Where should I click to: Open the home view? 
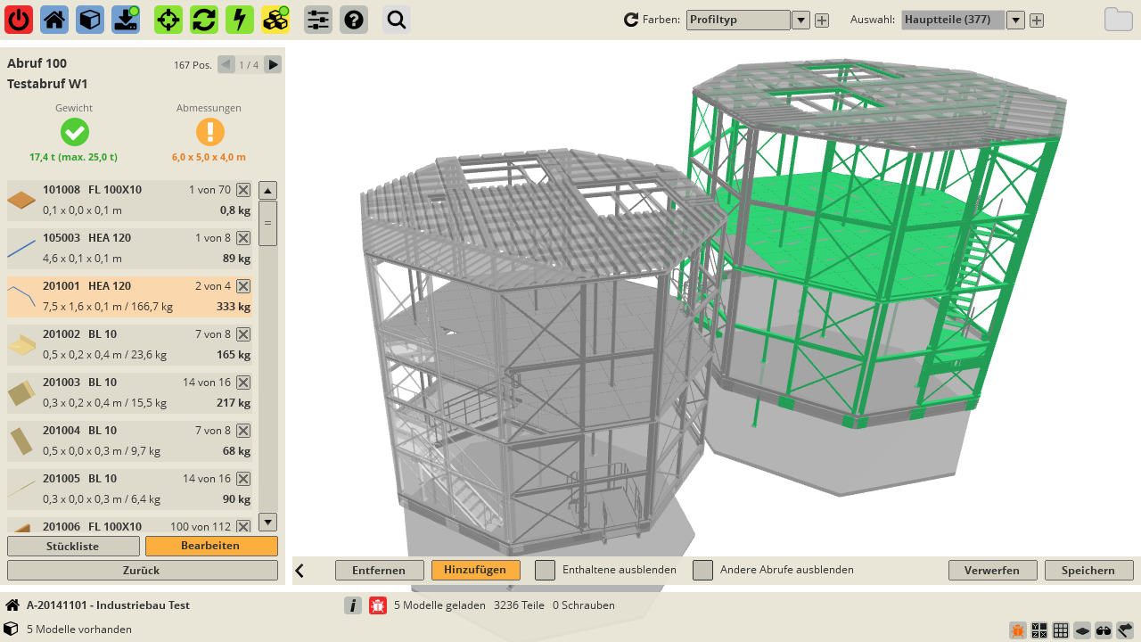(x=54, y=20)
